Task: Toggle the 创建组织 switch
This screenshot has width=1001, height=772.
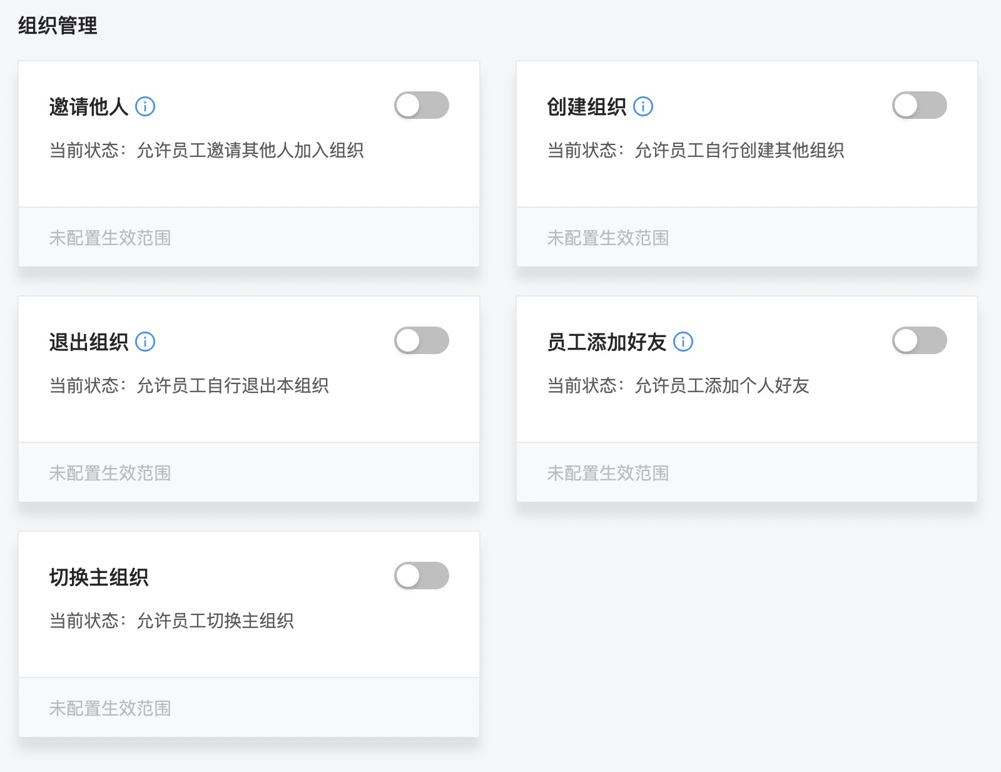Action: pyautogui.click(x=920, y=105)
